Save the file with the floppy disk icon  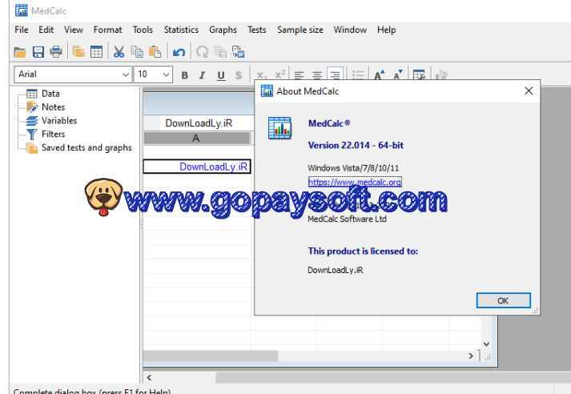pos(38,52)
